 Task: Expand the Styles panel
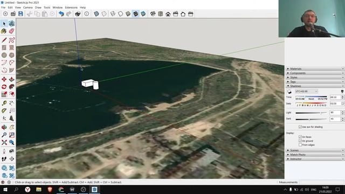tap(315, 78)
